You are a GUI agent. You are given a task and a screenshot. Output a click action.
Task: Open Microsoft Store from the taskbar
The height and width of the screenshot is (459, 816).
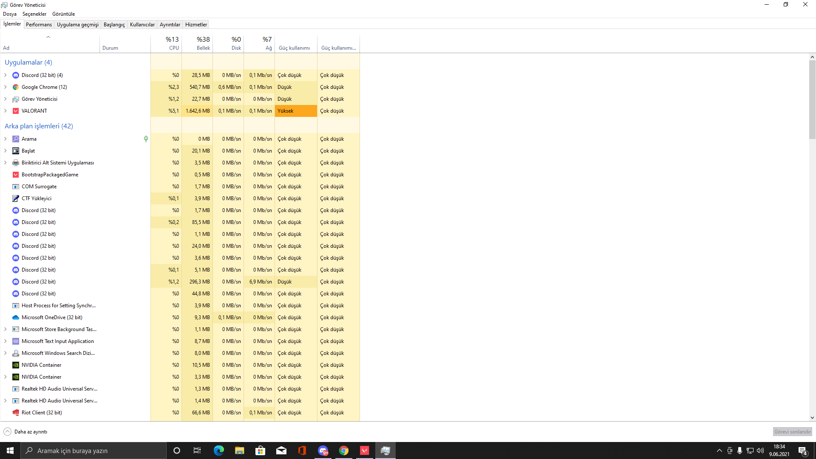[x=260, y=450]
